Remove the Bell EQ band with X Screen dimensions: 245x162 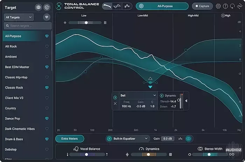[115, 104]
